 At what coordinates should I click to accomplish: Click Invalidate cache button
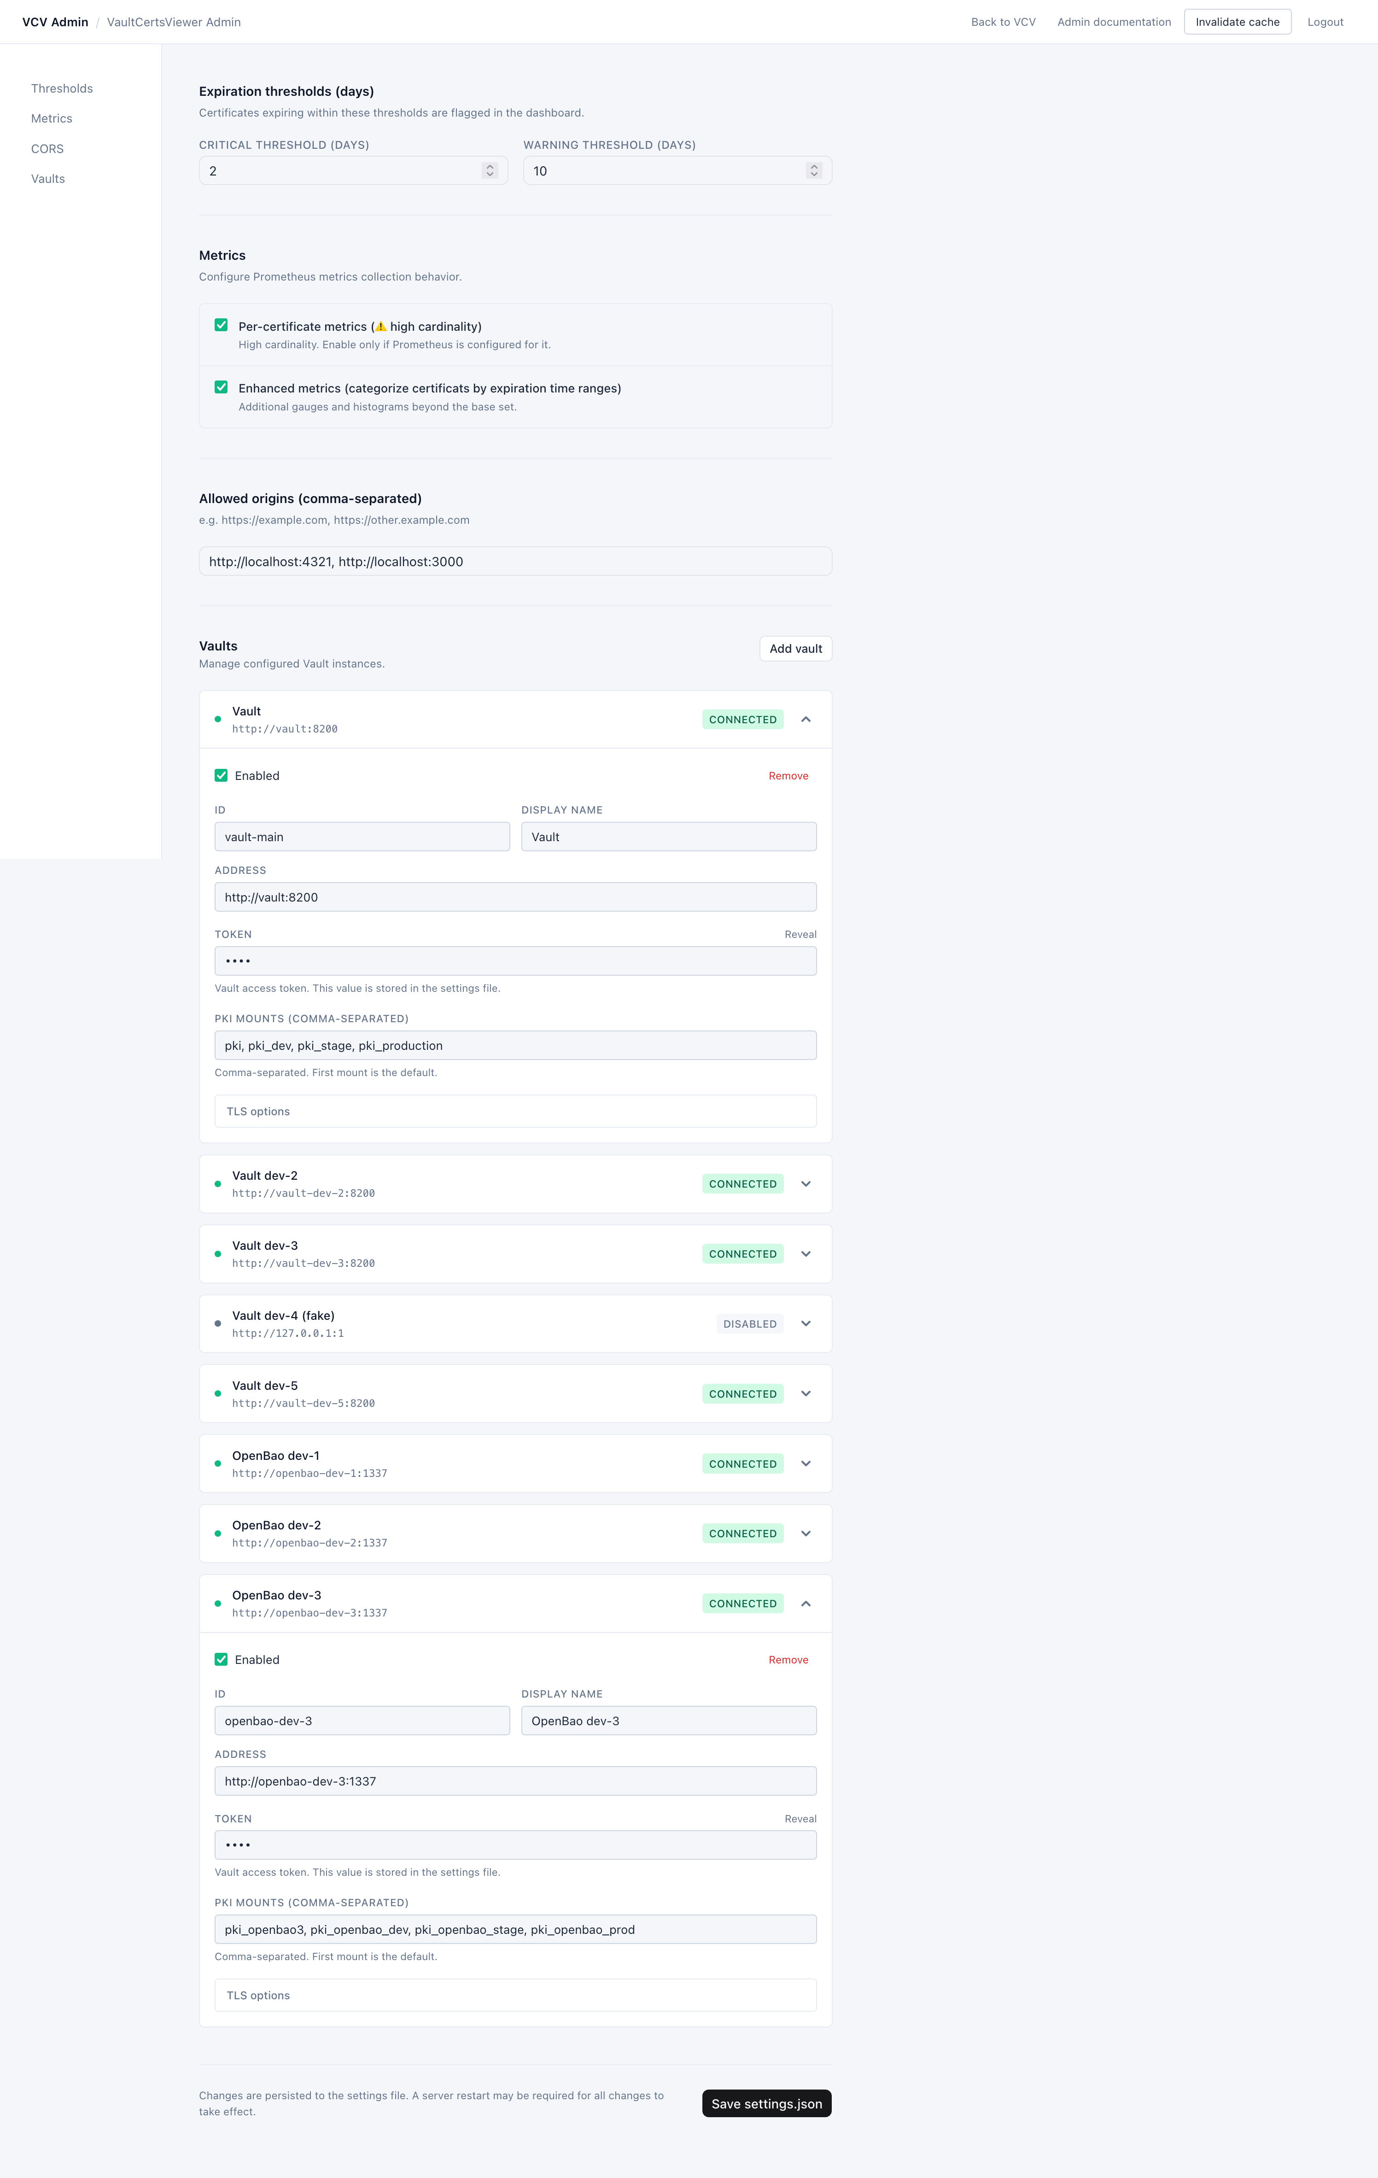click(1237, 22)
